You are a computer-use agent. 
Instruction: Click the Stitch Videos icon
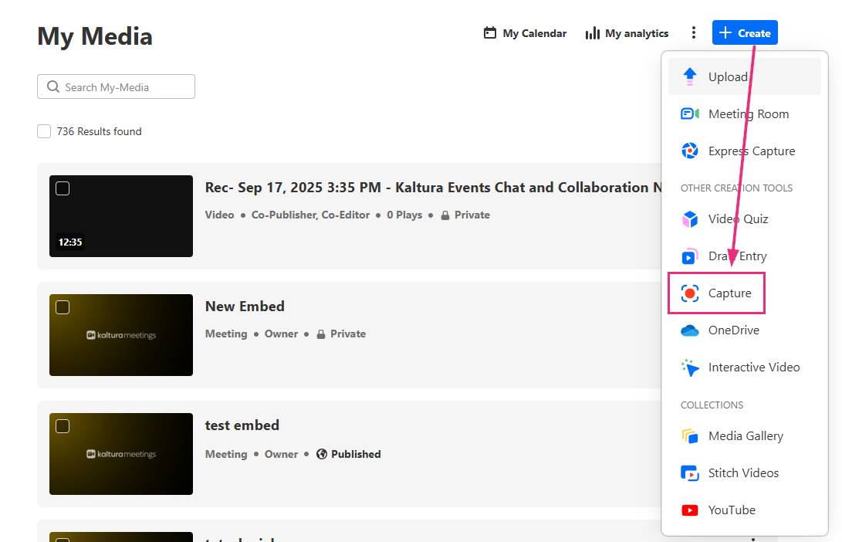coord(689,473)
